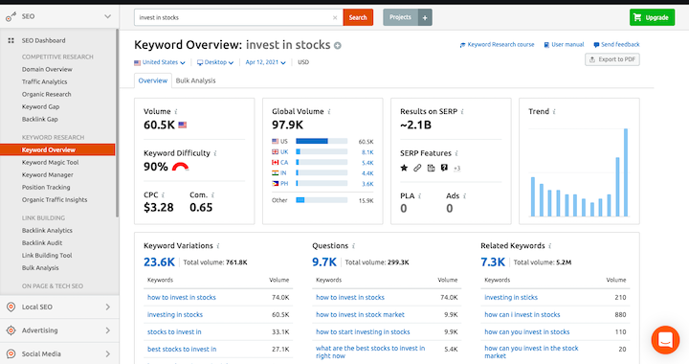Click Keyword Variations info icon
This screenshot has height=364, width=689.
(x=218, y=246)
